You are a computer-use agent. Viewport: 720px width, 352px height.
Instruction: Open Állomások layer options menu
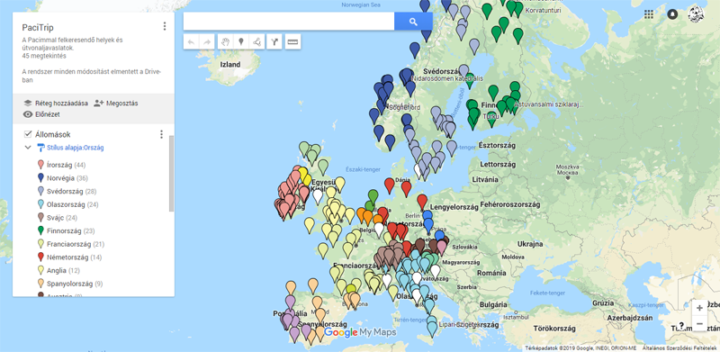pos(161,134)
